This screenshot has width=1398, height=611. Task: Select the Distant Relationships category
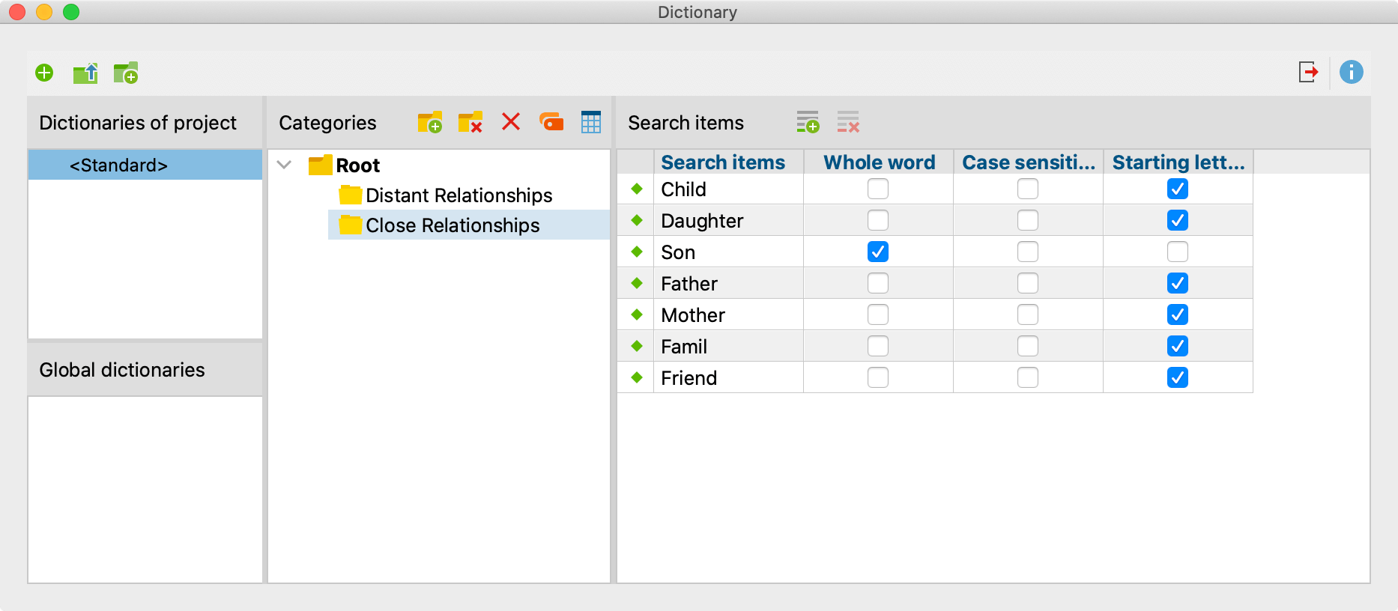tap(459, 195)
